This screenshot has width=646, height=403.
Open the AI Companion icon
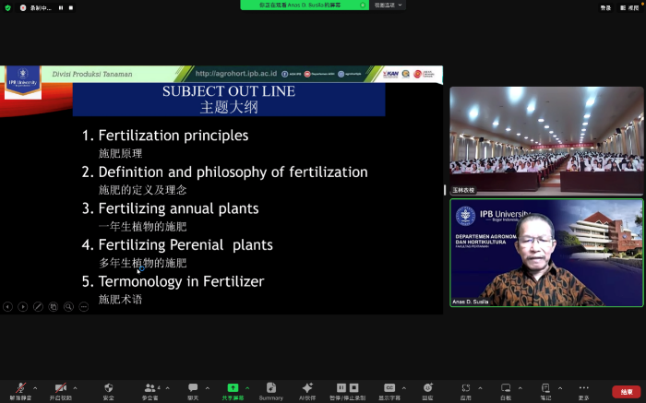[307, 389]
